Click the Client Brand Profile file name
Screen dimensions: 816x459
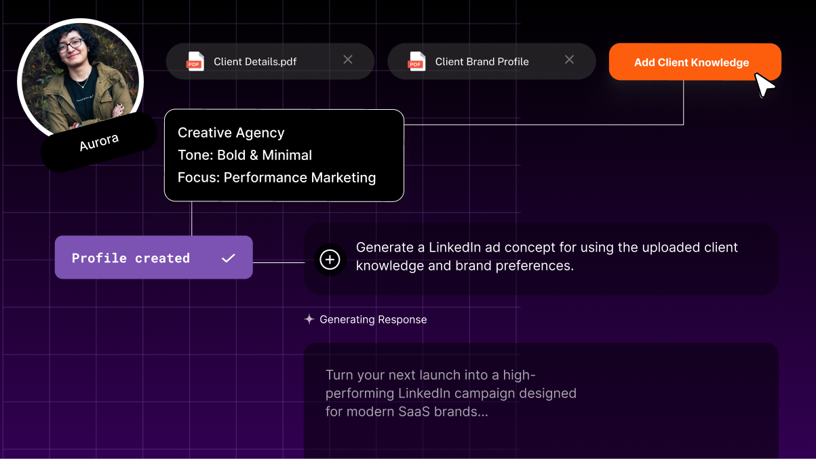[482, 62]
